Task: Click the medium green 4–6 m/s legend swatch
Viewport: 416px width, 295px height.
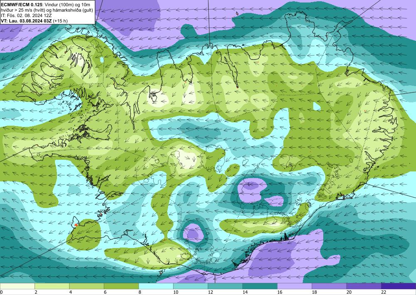Action: (x=87, y=286)
